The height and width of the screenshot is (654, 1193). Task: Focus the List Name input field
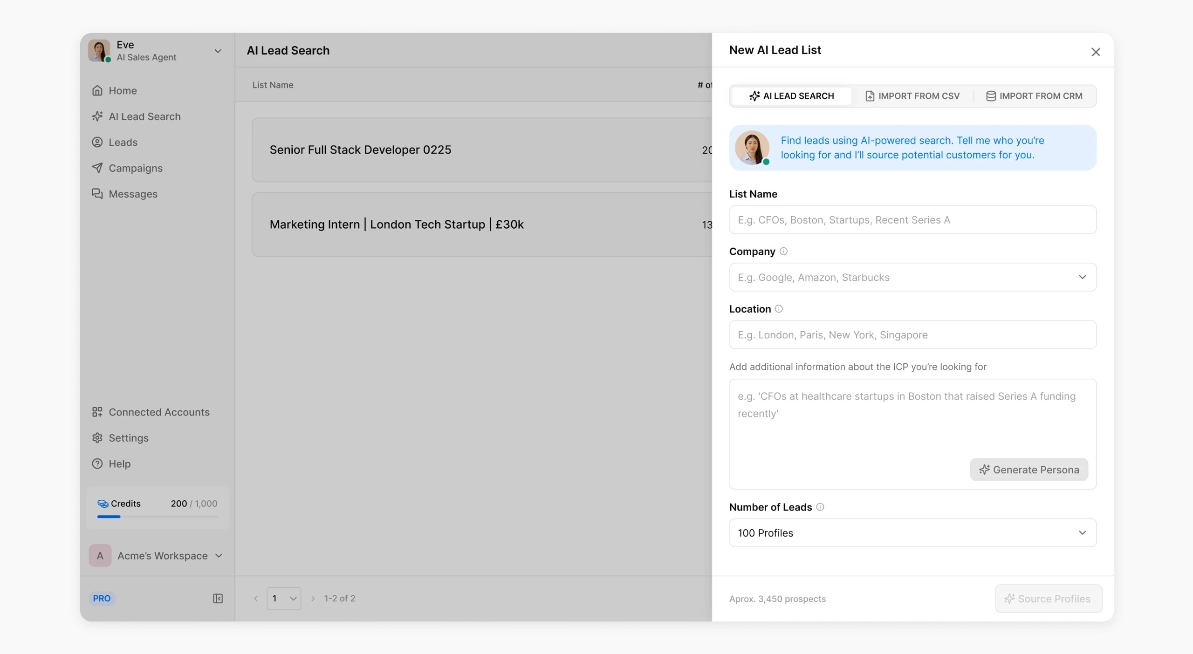(x=912, y=220)
